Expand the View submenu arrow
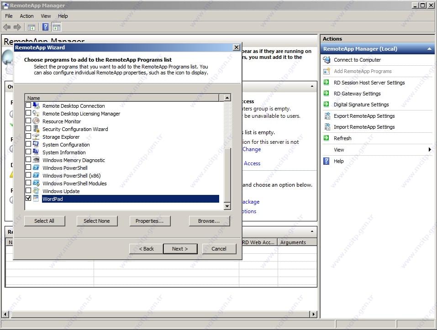437x330 pixels. click(430, 150)
